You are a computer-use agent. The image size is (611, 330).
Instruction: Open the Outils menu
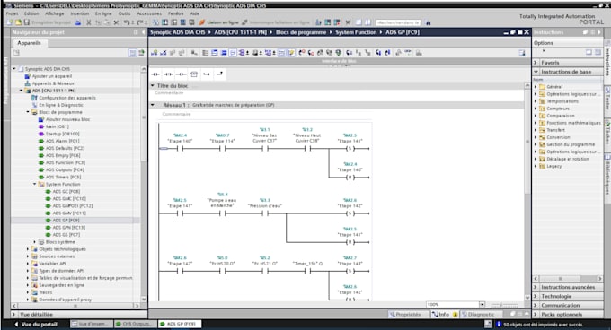[x=124, y=13]
